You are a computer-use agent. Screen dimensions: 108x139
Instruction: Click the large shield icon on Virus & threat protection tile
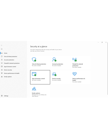(34, 59)
